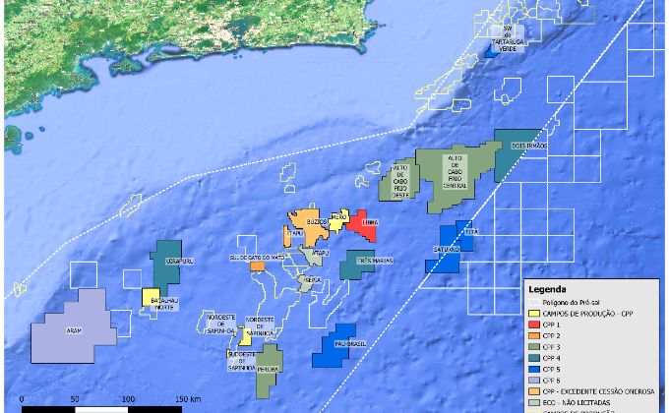The width and height of the screenshot is (669, 413).
Task: Click the CPP 3 green legend swatch
Action: 534,346
